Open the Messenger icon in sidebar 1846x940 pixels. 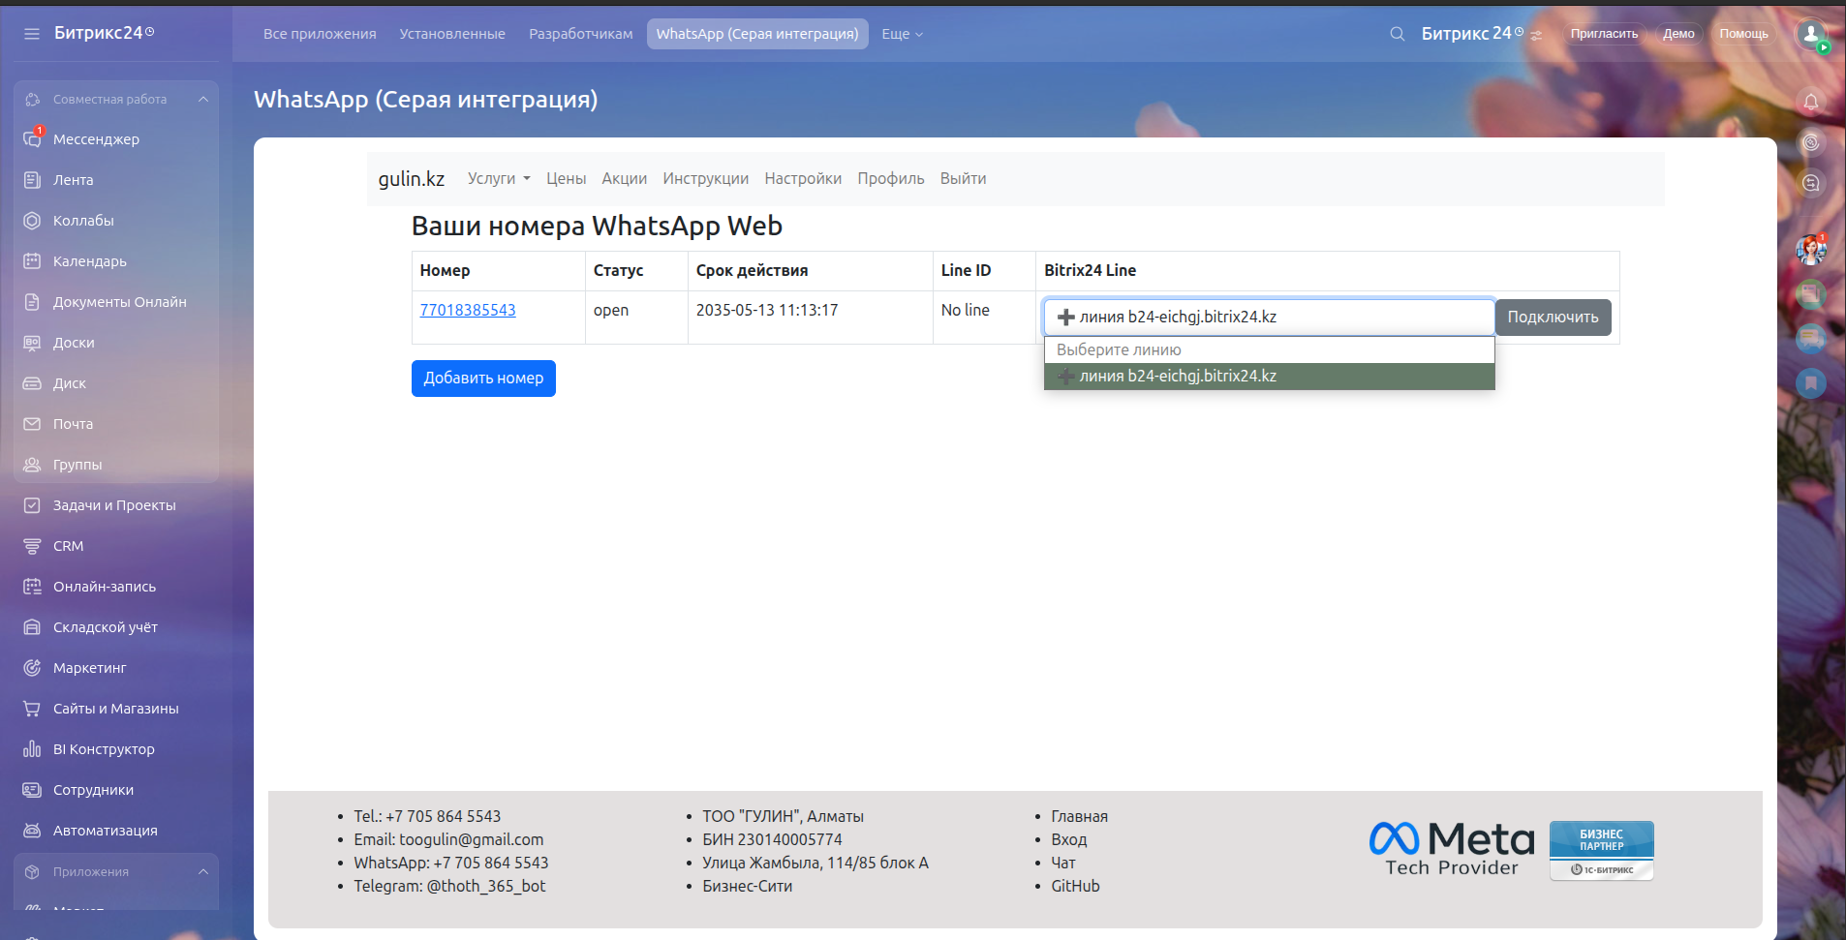(x=32, y=139)
